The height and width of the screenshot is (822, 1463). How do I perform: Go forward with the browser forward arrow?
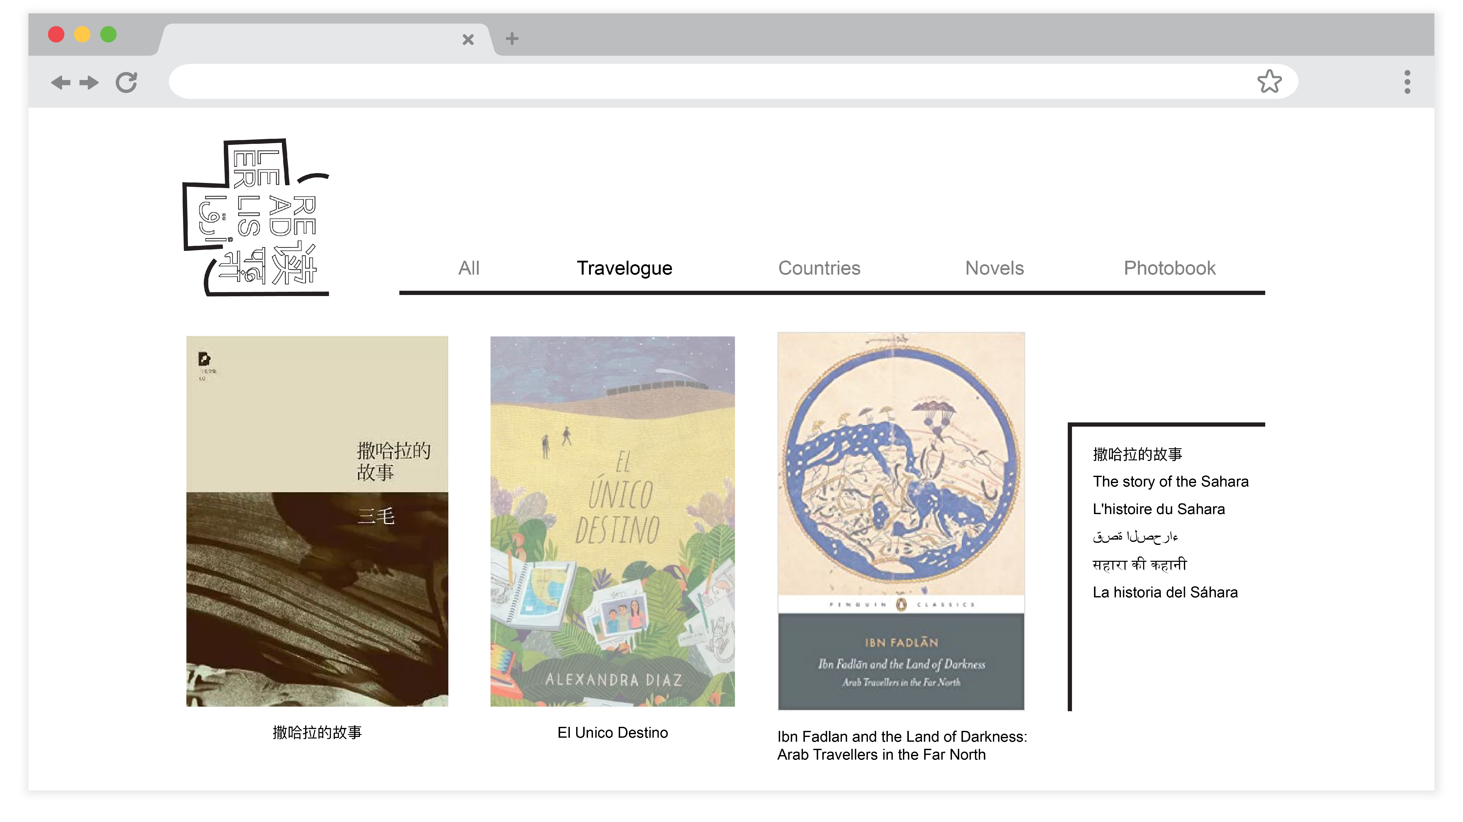(x=89, y=83)
